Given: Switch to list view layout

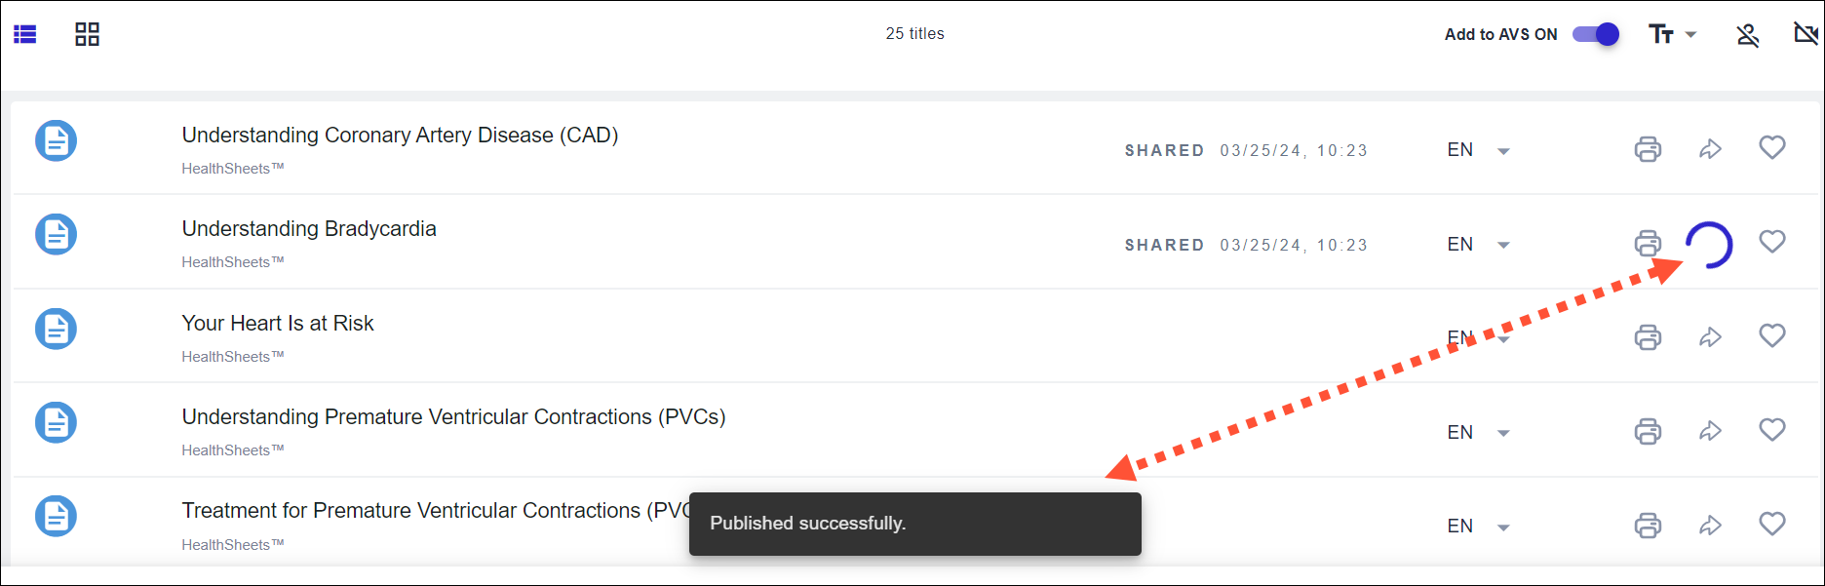Looking at the screenshot, I should tap(25, 35).
